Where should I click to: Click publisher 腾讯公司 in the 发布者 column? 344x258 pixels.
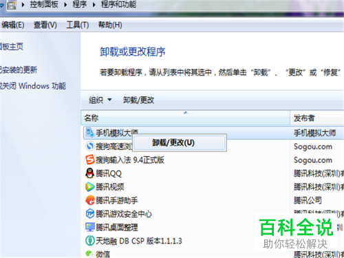(x=308, y=200)
